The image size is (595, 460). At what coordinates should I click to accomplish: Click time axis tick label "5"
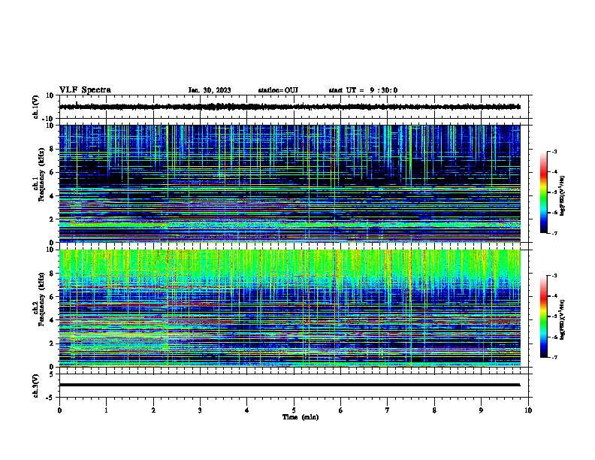pos(294,410)
